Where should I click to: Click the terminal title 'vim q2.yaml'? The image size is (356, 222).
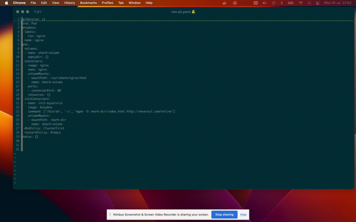pyautogui.click(x=181, y=12)
